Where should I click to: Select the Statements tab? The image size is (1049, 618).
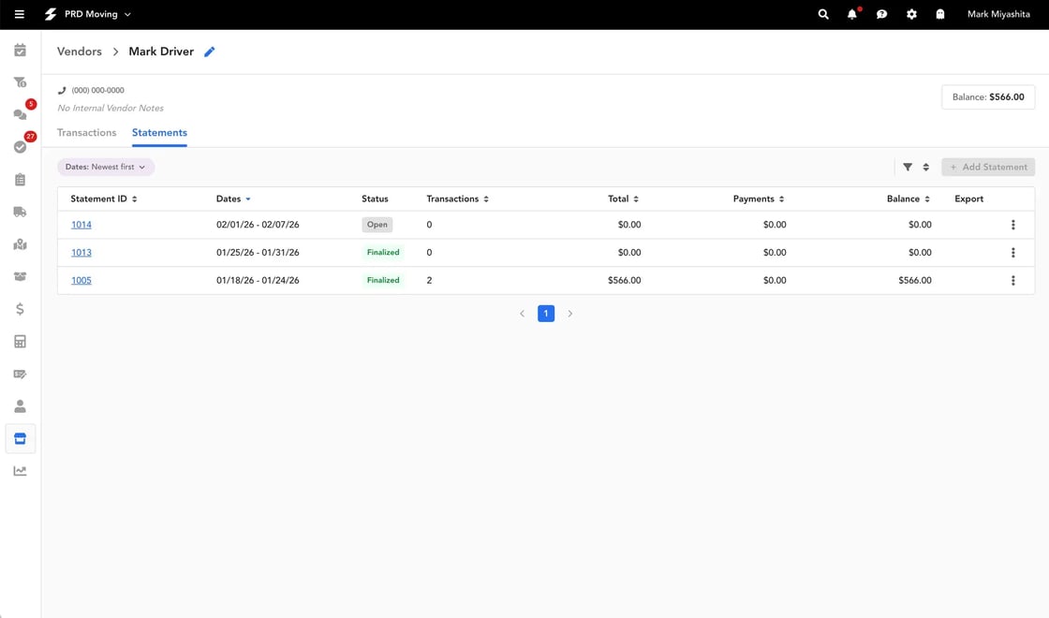point(159,132)
